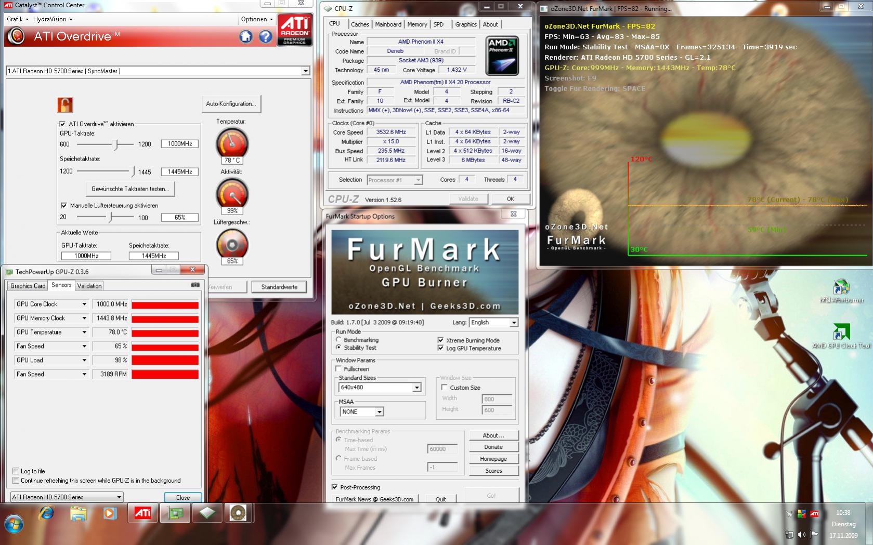
Task: Switch to GPU-Z Graphics Card tab
Action: click(28, 286)
